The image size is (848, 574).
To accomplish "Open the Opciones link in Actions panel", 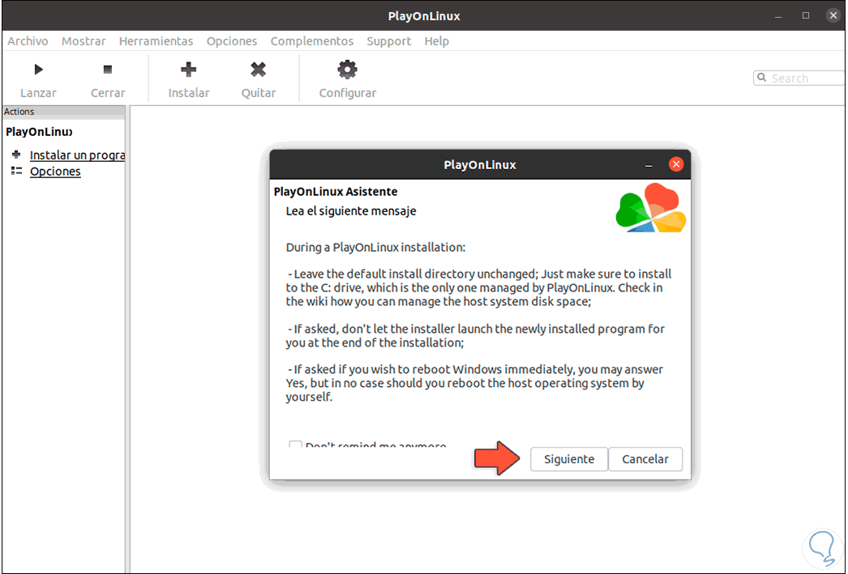I will [55, 171].
